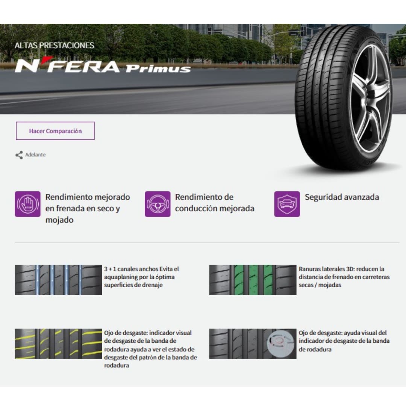Click the 'Ranuras laterales 3D' description
Viewport: 406px width, 406px height.
click(x=344, y=277)
